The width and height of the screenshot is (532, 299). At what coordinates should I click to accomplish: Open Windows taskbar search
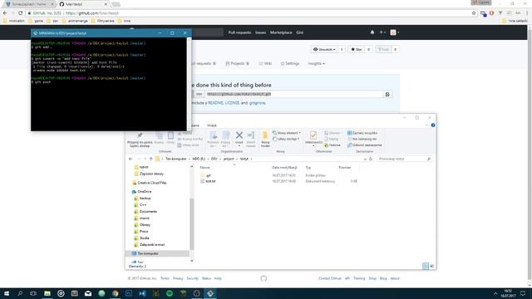[x=20, y=293]
